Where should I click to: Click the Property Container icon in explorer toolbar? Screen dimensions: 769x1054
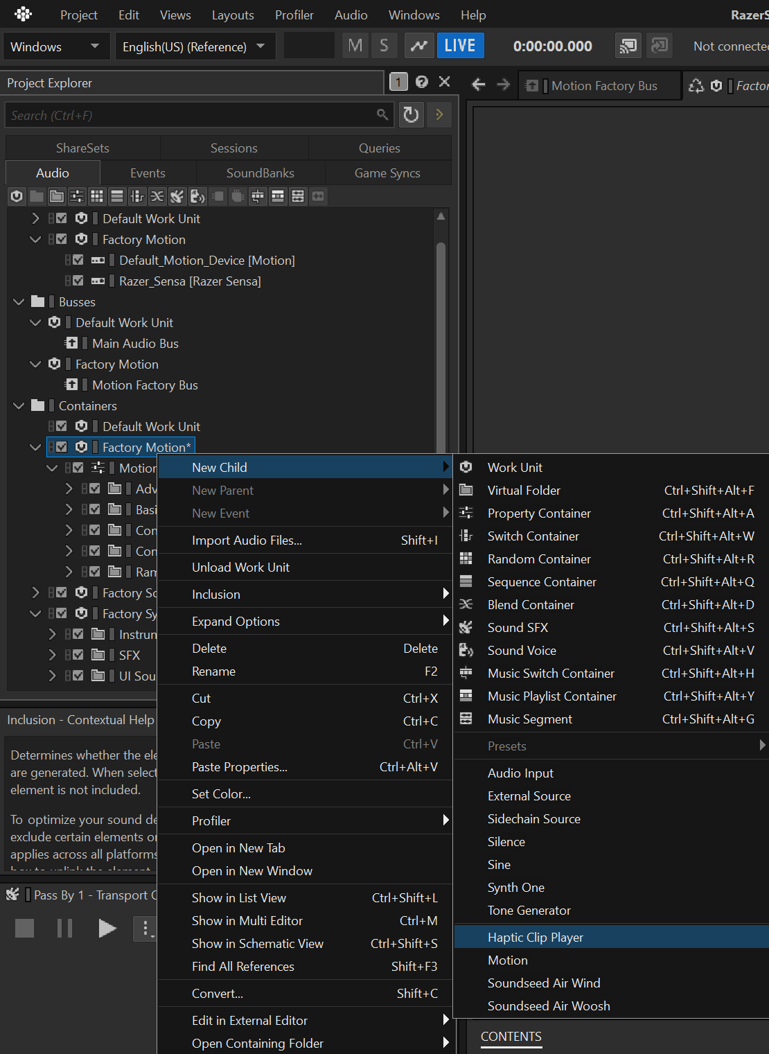tap(77, 196)
